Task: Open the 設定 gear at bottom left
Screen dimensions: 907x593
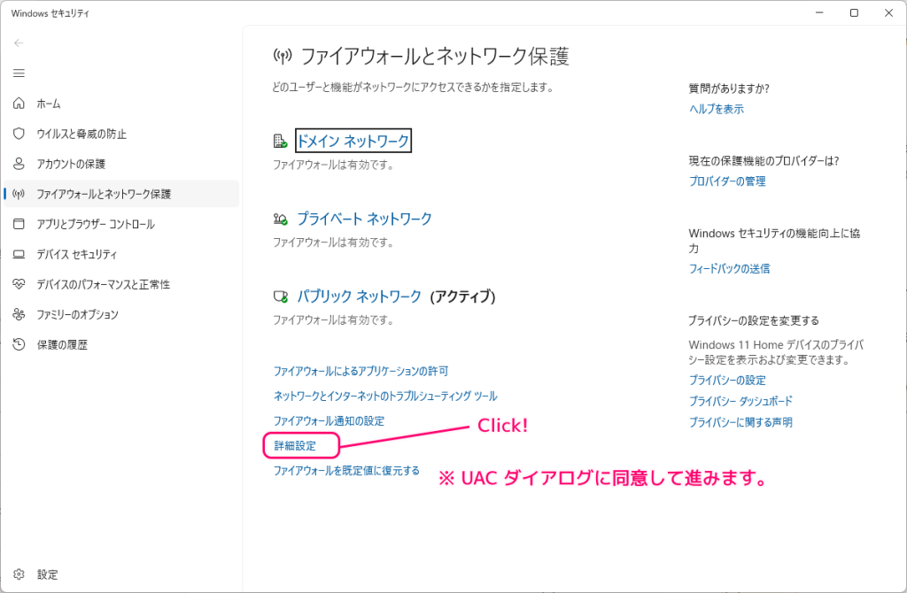Action: [x=48, y=574]
